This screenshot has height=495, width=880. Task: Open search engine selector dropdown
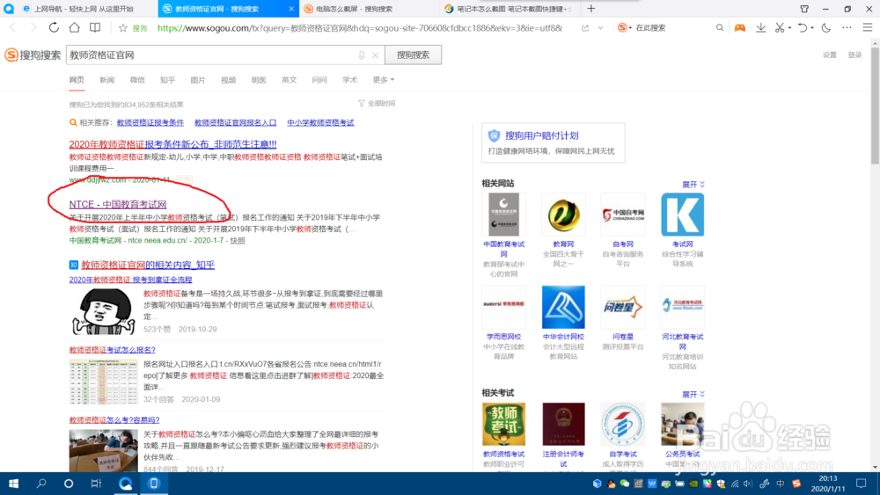pos(625,27)
